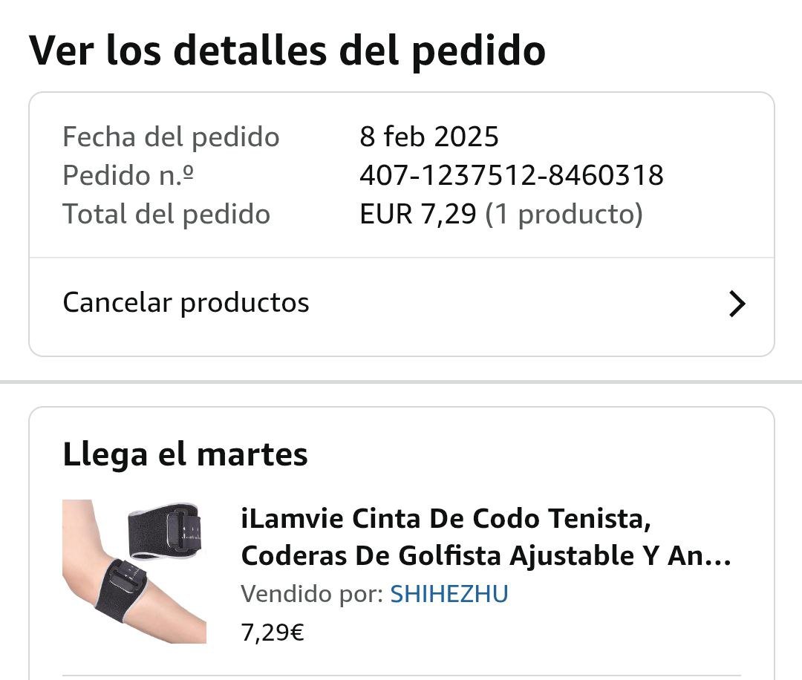Tap the Llega el martes heading

click(185, 454)
